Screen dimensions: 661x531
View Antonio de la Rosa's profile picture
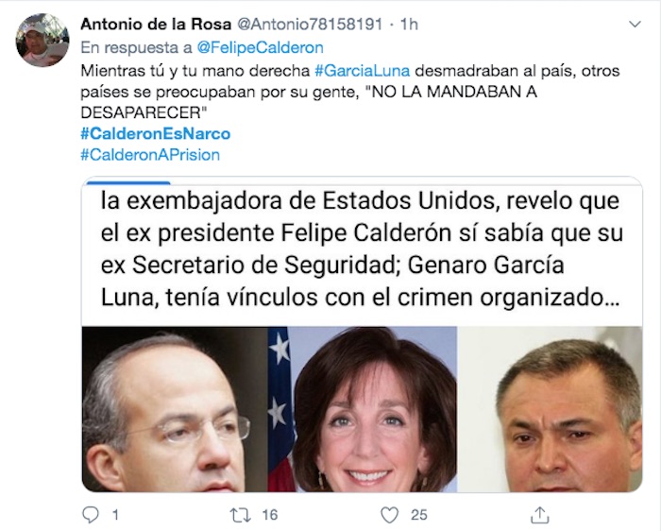(42, 40)
